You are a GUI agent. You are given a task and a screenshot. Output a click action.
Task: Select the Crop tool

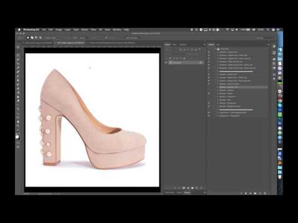[x=18, y=64]
